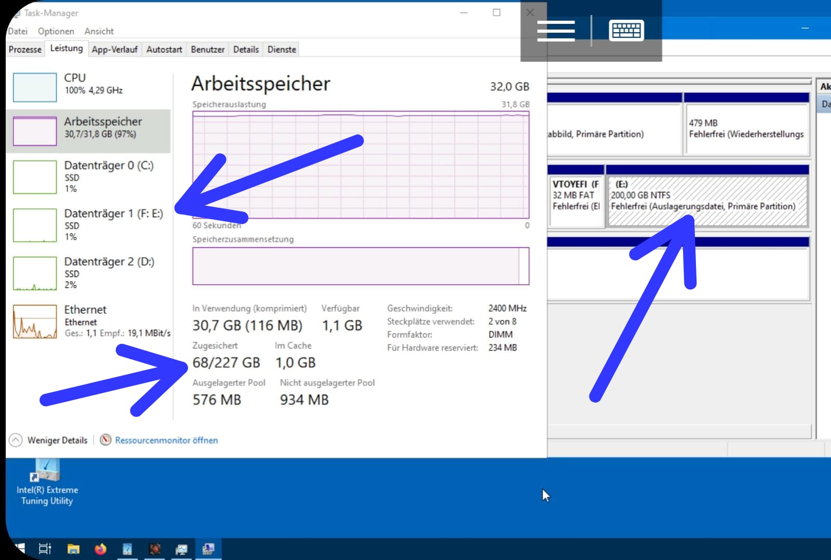This screenshot has width=831, height=560.
Task: Click the '32,0 GB' total memory value
Action: [x=510, y=86]
